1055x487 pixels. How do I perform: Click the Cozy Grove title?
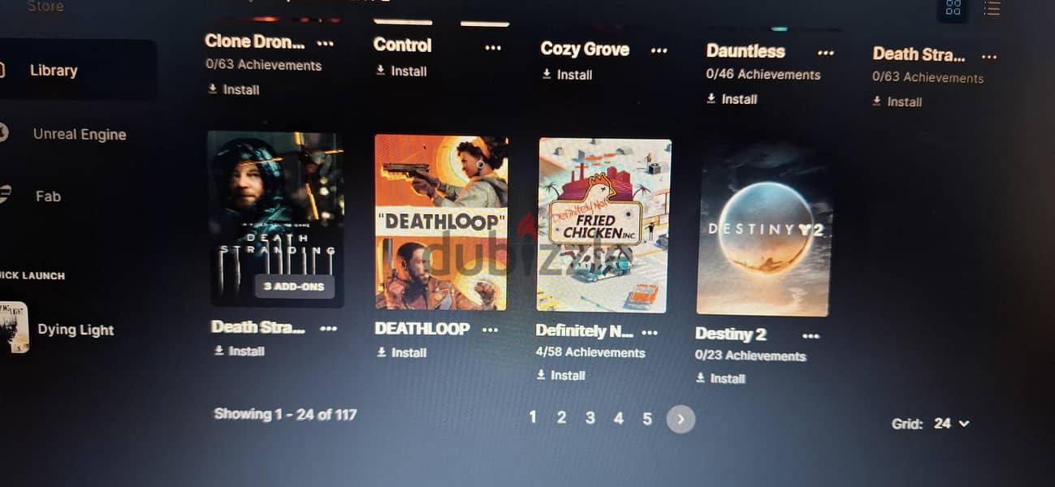(585, 50)
